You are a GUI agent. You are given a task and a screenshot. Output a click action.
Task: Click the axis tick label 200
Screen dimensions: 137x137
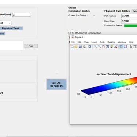pos(128,89)
